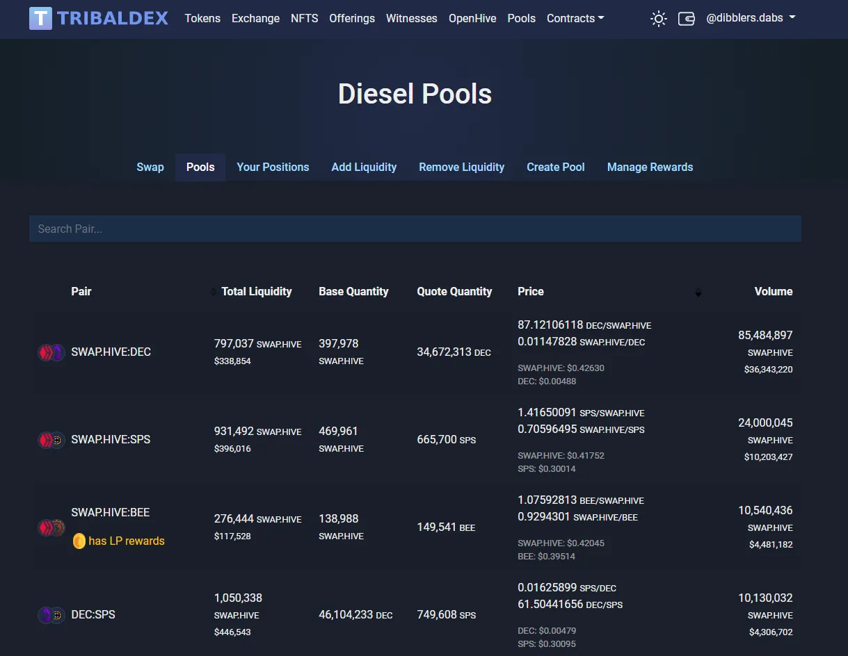Click the Quote Quantity column header

[454, 291]
